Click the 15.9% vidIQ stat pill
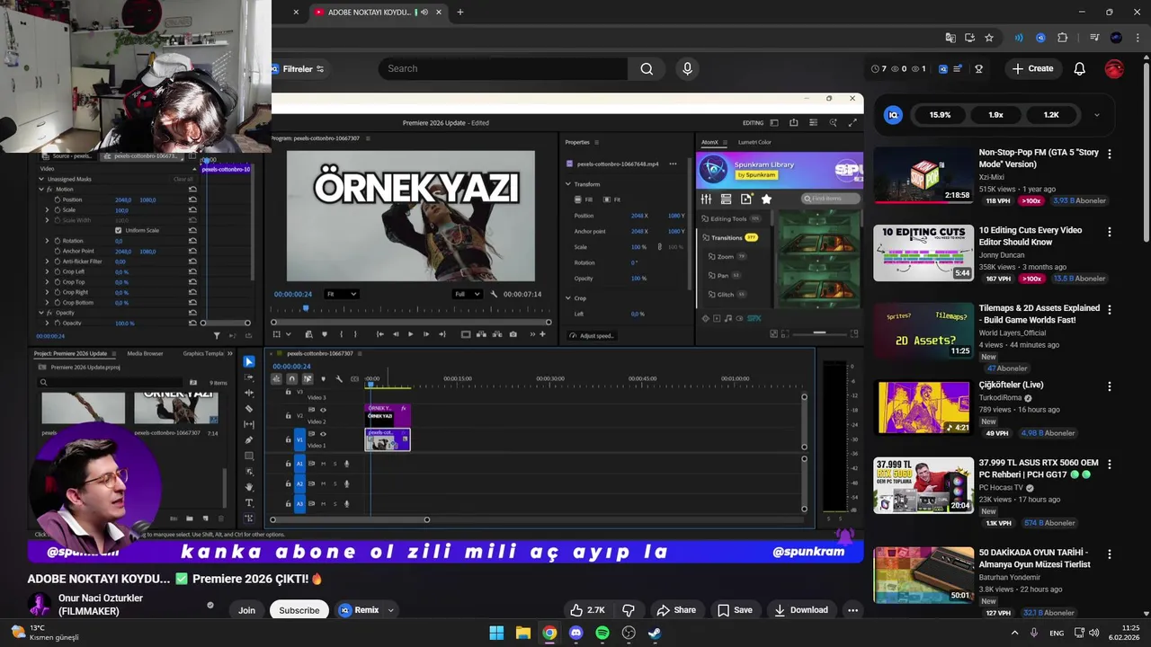The height and width of the screenshot is (647, 1151). point(940,115)
